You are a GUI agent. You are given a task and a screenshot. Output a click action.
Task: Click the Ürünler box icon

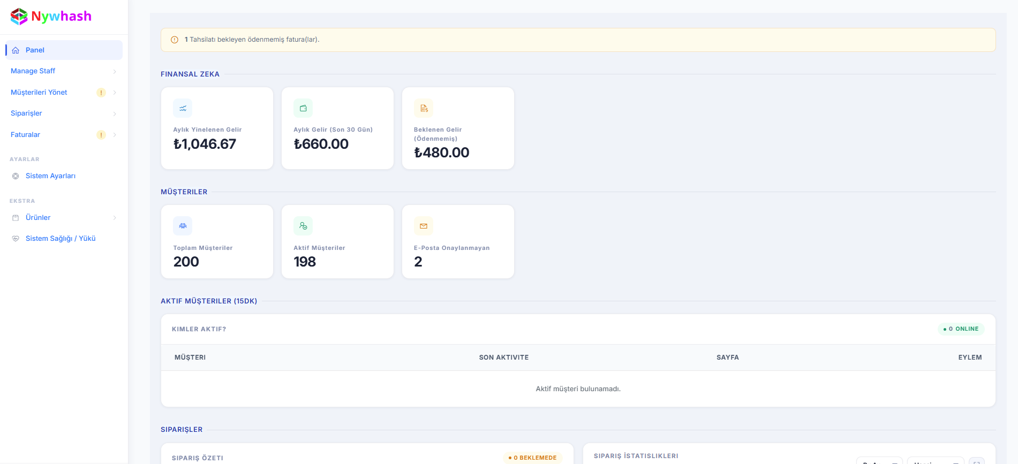(16, 218)
